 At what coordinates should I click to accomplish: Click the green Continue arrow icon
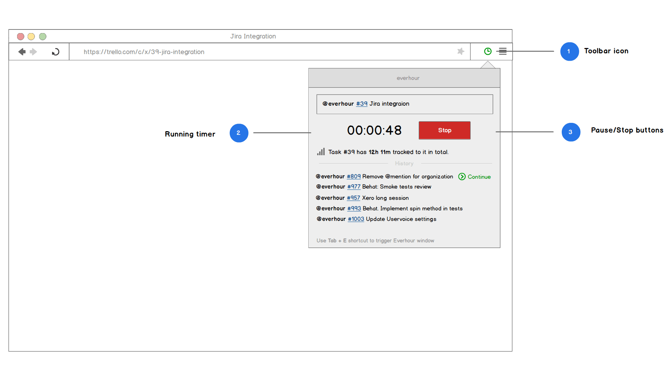tap(462, 177)
